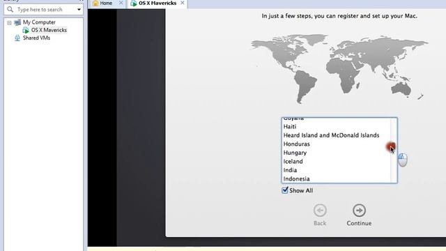
Task: Click the Home tab house icon
Action: 95,3
